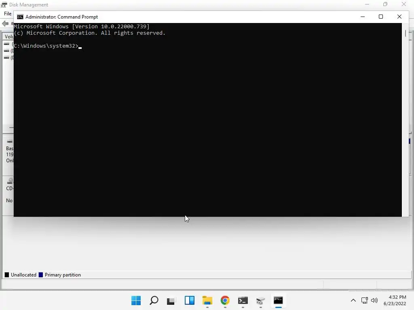Click the 'Unallocated' legend text
This screenshot has width=414, height=310.
coord(23,274)
